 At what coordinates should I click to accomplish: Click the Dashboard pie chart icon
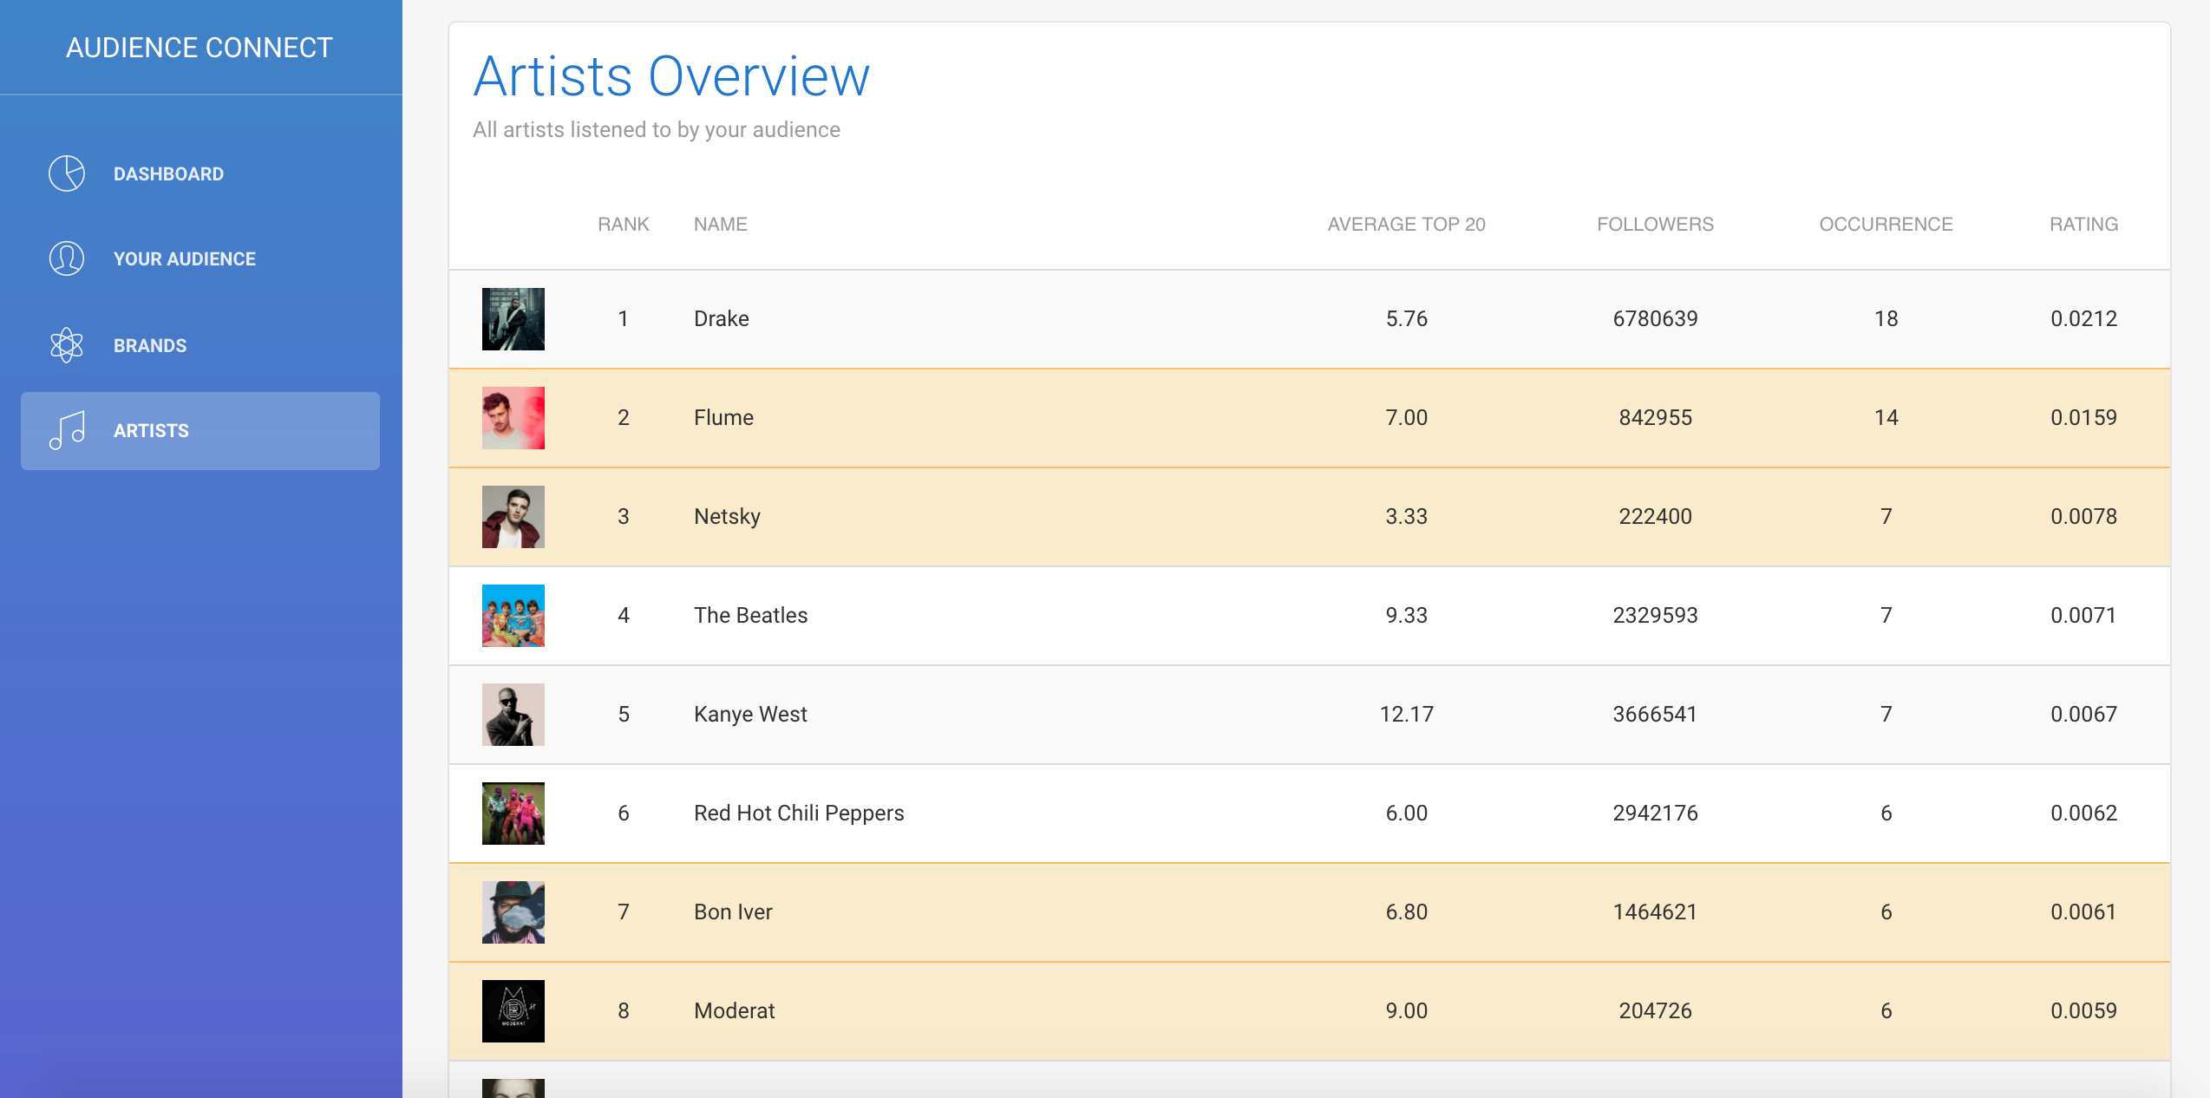tap(67, 173)
